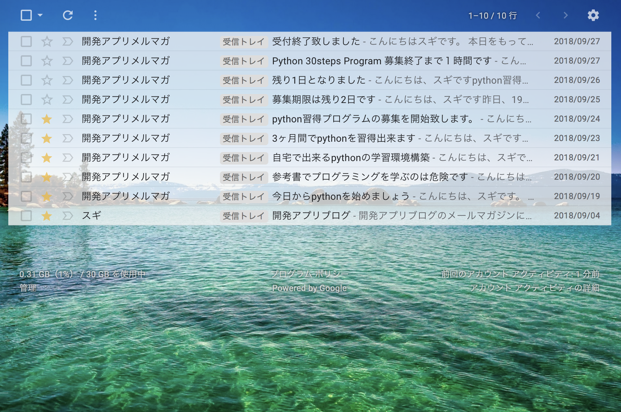
Task: Unstar the 開発アプリブログ email from スギ
Action: coord(47,216)
